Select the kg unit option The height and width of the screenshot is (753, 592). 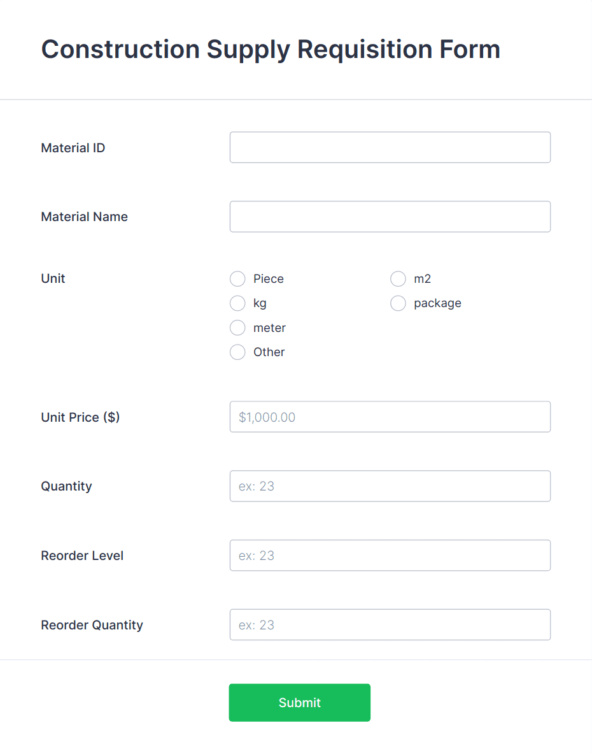237,303
